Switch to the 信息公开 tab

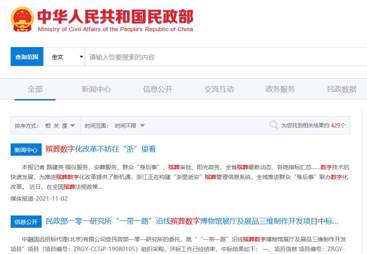(158, 89)
